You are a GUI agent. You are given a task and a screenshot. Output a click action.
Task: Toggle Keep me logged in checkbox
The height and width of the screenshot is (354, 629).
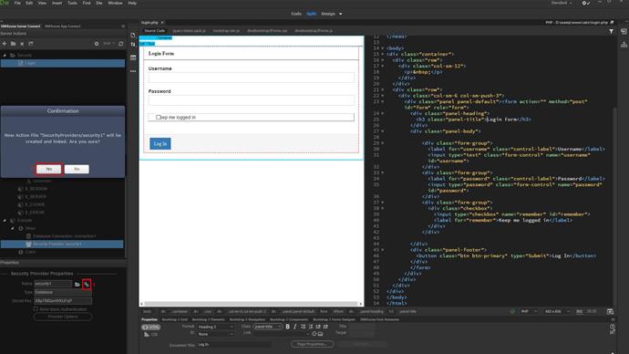(x=158, y=117)
